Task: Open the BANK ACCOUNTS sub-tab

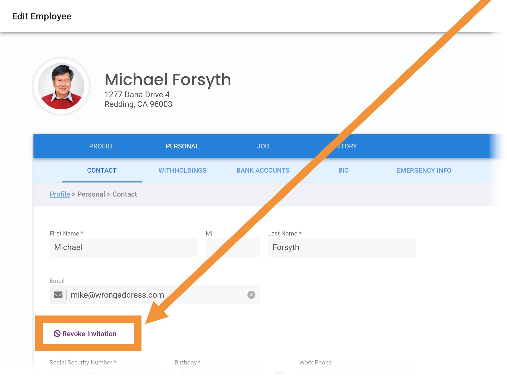Action: pos(263,170)
